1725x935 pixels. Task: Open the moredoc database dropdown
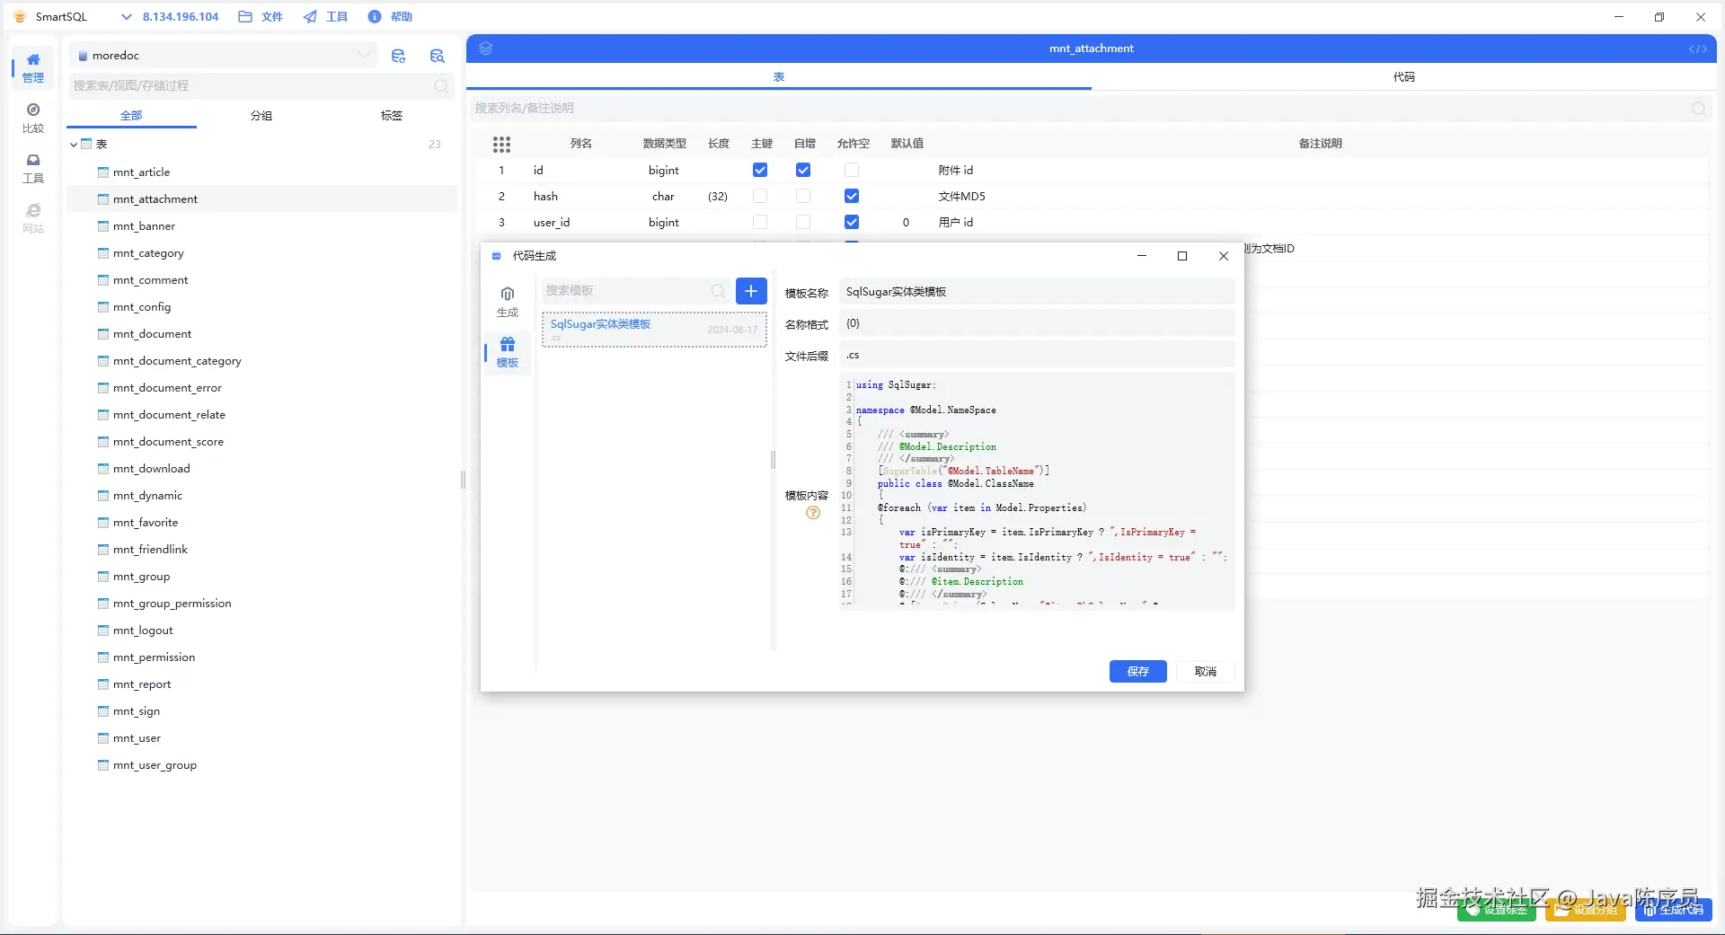(x=223, y=56)
